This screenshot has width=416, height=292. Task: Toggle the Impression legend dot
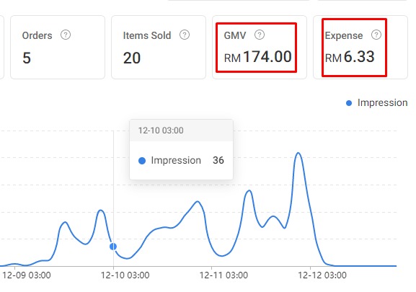pyautogui.click(x=349, y=103)
